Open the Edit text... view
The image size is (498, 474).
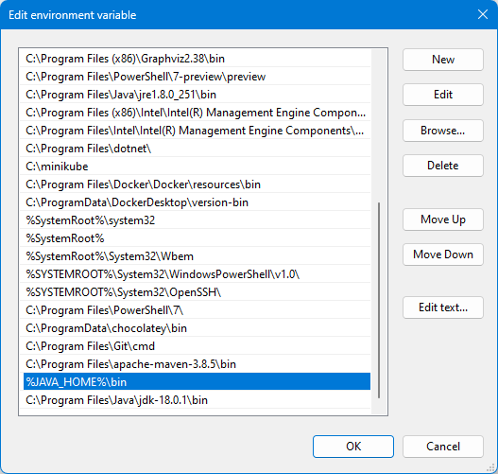click(443, 307)
